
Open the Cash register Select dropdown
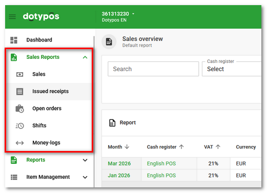tap(232, 69)
